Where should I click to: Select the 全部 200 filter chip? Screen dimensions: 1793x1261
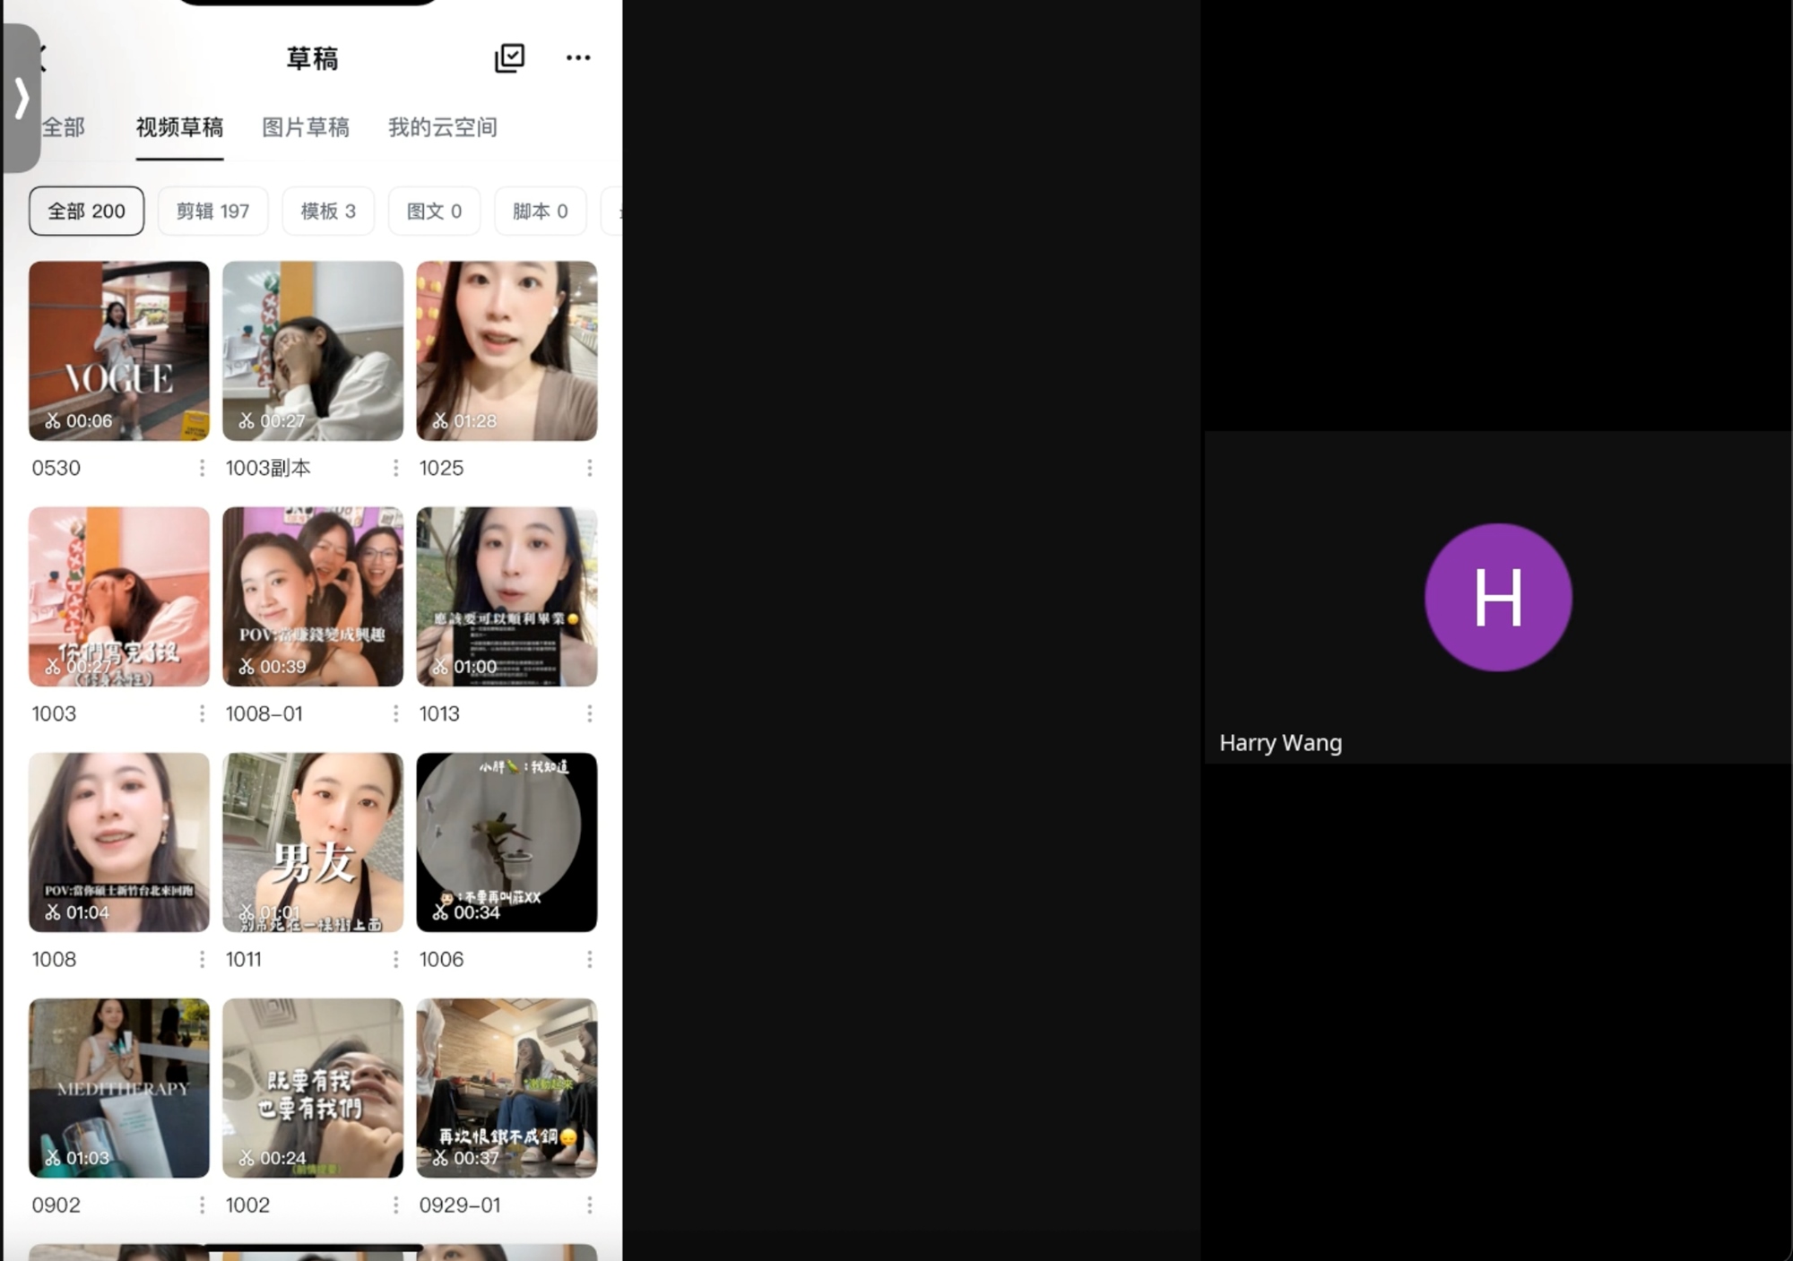86,212
